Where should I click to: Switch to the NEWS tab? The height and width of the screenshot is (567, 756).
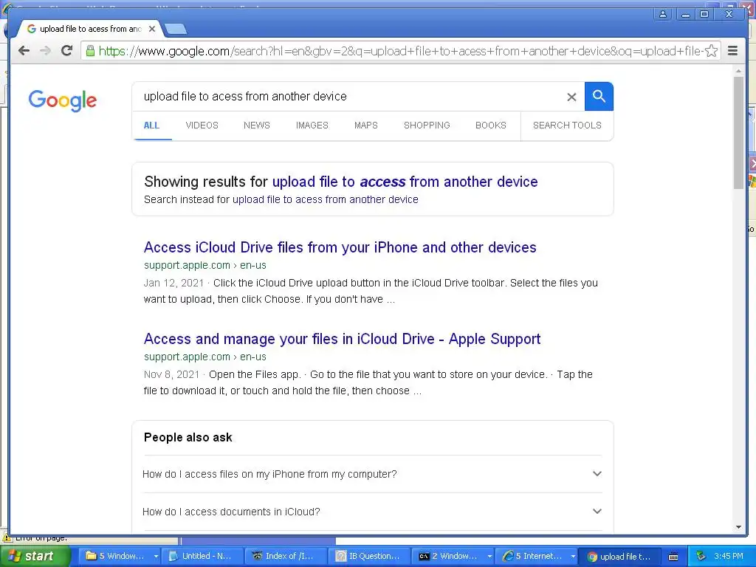tap(256, 126)
